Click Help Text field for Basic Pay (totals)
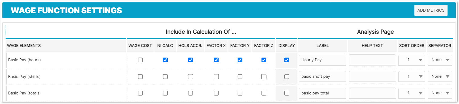Screen dimensions: 459x104 (x=372, y=93)
